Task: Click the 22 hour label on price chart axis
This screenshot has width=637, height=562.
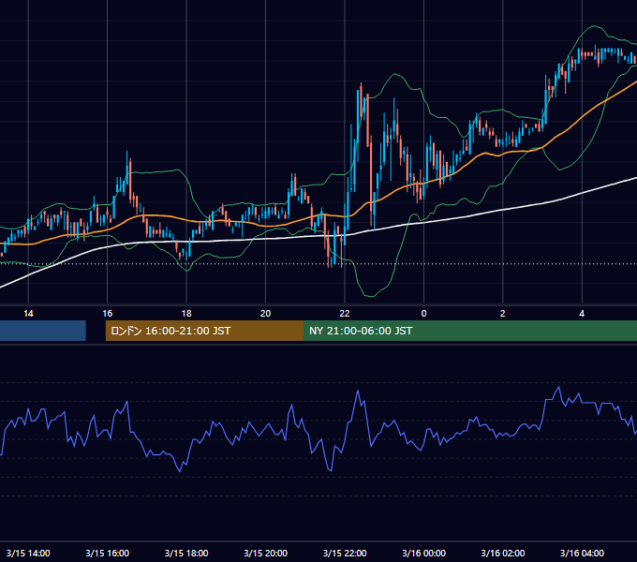Action: click(x=345, y=314)
